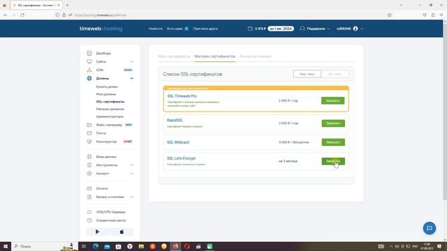Go back with the browser arrow

click(6, 15)
